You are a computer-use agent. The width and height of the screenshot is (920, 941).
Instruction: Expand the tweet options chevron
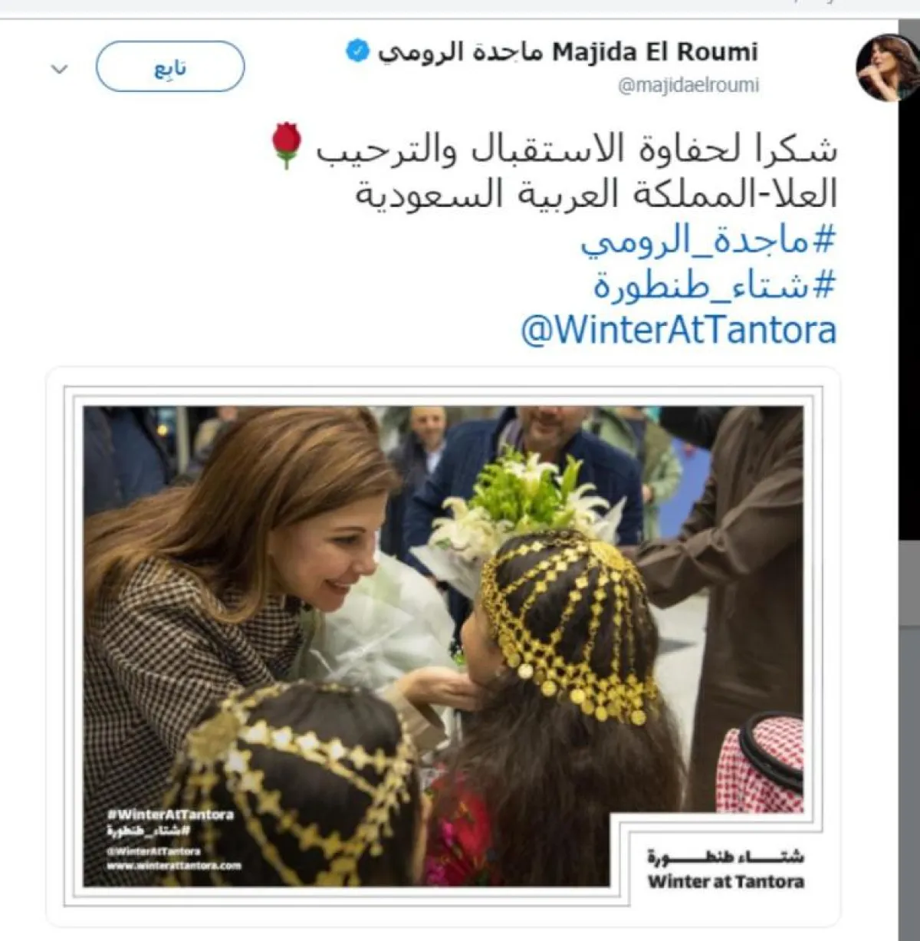click(59, 69)
